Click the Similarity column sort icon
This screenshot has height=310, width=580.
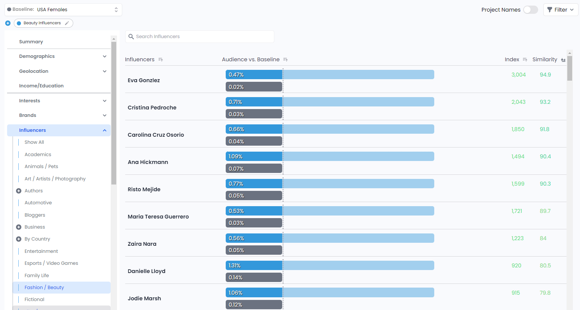click(x=563, y=60)
